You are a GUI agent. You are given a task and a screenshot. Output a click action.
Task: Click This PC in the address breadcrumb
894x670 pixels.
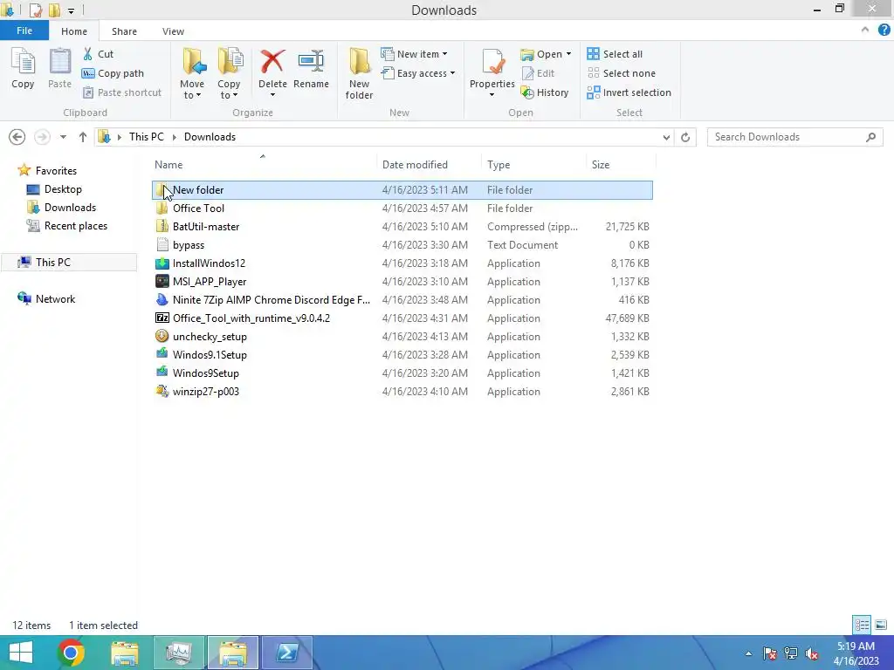point(147,137)
